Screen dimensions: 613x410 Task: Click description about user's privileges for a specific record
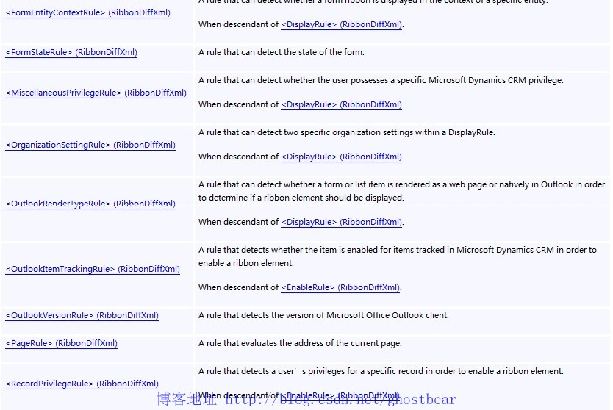[x=381, y=371]
